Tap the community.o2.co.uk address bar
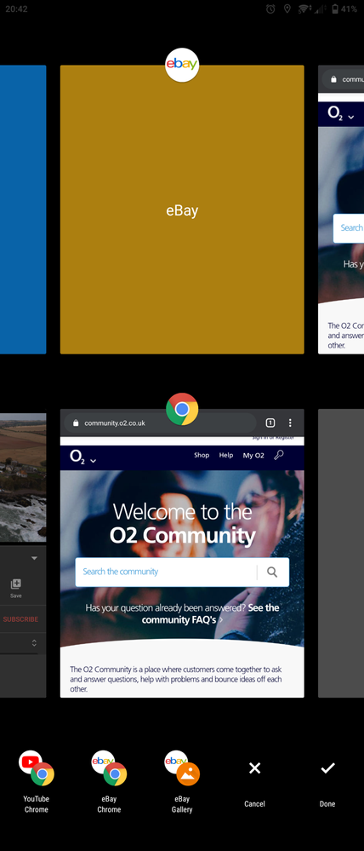Screen dimensions: 364x851 (x=160, y=423)
